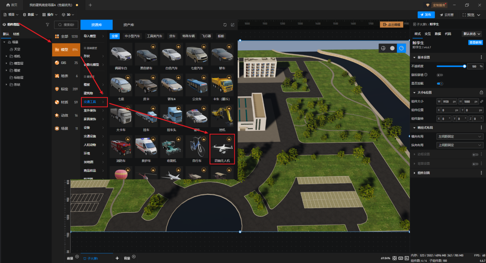This screenshot has width=486, height=263.
Task: Enable the 边框设置 toggle
Action: [474, 154]
